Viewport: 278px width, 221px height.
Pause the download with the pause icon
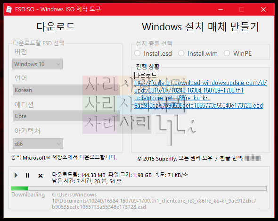tap(27, 175)
